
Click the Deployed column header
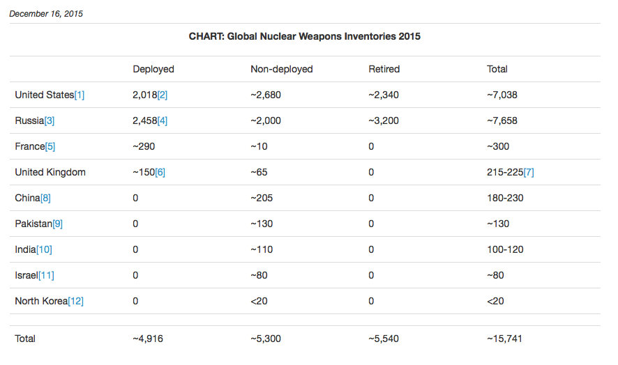153,69
